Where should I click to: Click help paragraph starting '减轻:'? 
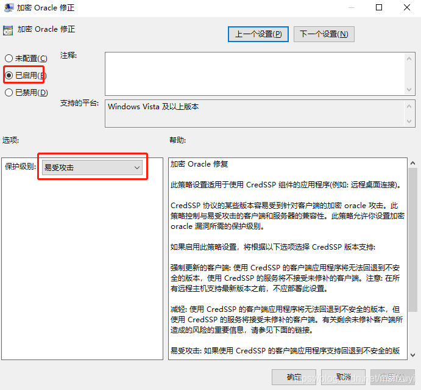pyautogui.click(x=286, y=320)
